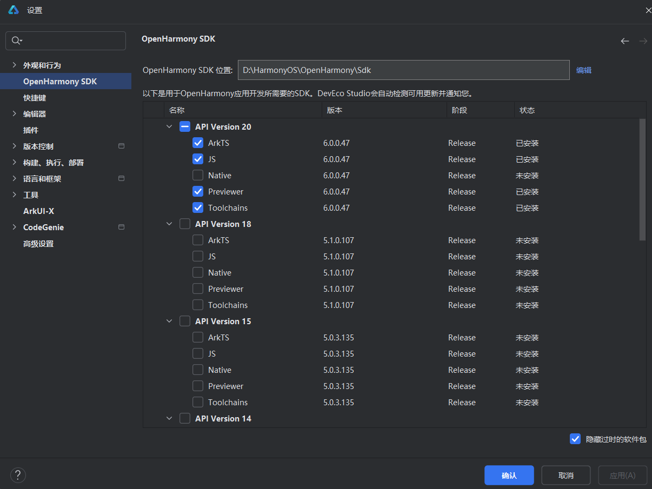
Task: Click the 阶段 column header
Action: click(480, 110)
